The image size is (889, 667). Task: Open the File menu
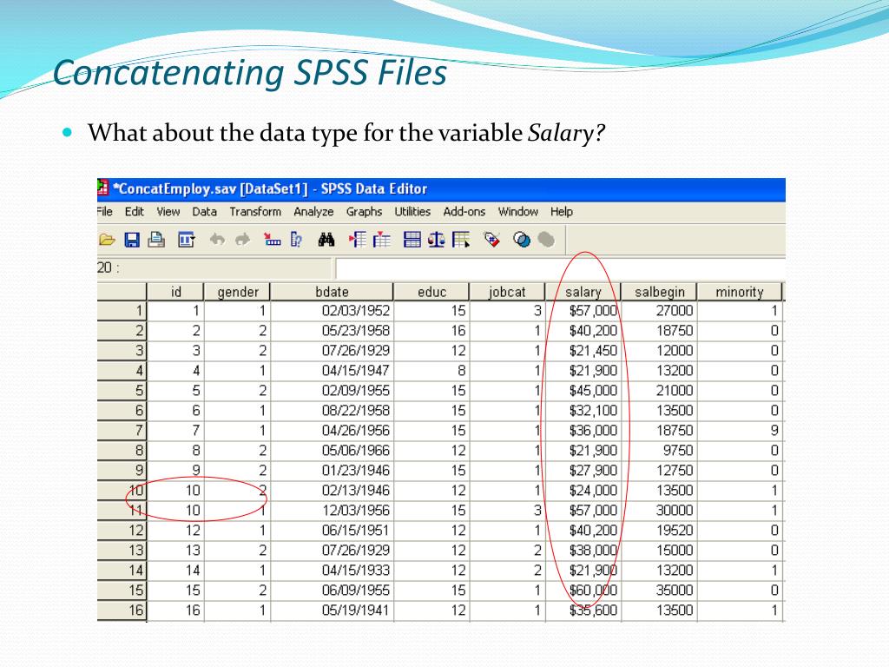pos(104,212)
